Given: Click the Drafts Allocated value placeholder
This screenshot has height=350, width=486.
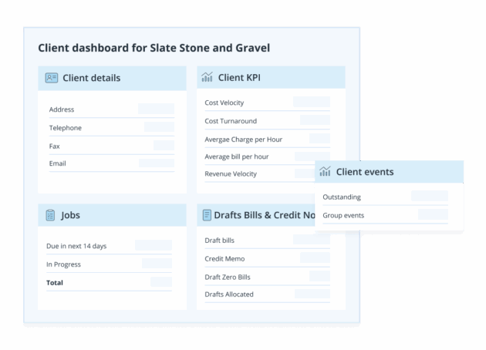Looking at the screenshot, I should [x=312, y=294].
